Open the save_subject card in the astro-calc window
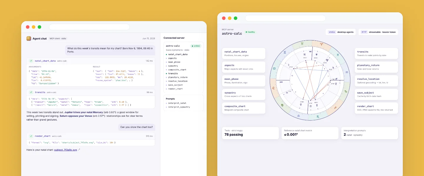The image size is (424, 176). click(x=376, y=94)
